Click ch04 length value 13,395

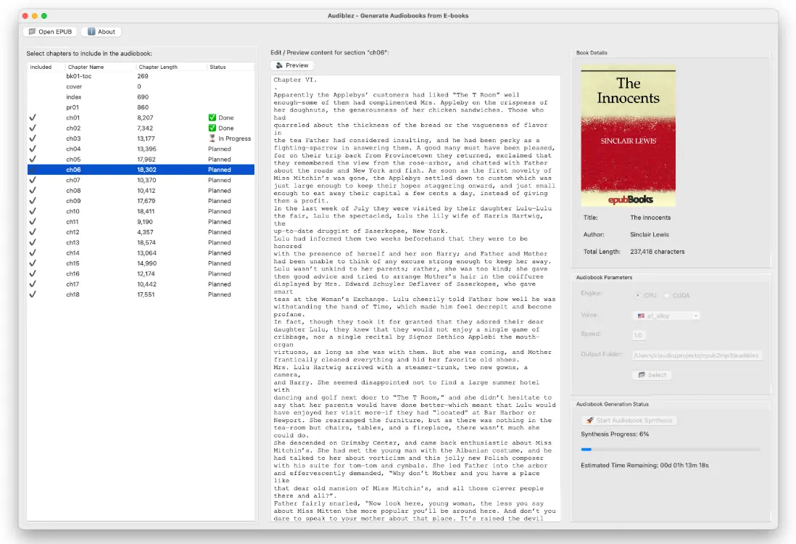click(x=146, y=149)
